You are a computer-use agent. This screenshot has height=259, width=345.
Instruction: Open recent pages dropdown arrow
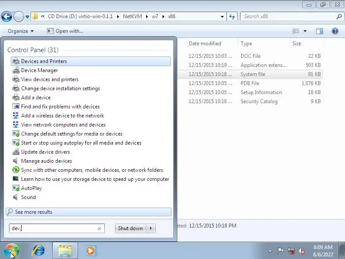[x=27, y=16]
